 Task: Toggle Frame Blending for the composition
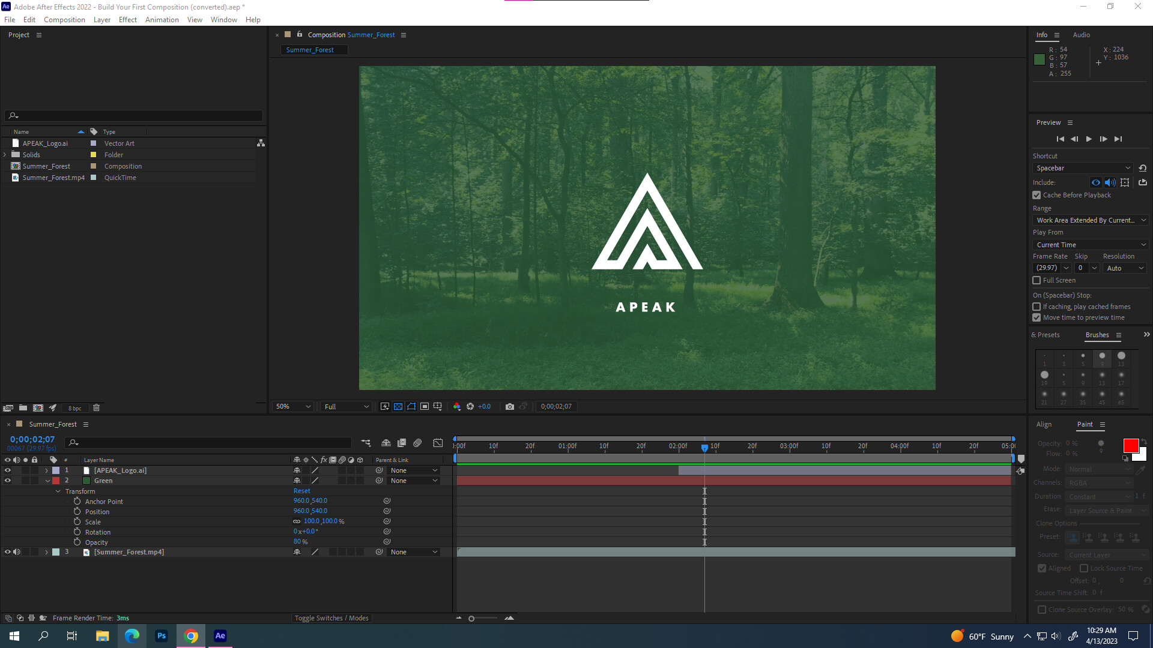tap(402, 443)
